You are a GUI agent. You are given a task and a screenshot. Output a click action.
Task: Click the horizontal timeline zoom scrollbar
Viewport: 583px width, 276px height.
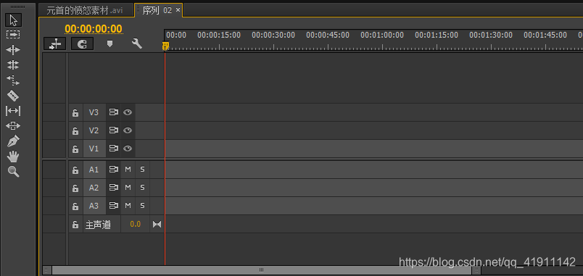point(262,270)
